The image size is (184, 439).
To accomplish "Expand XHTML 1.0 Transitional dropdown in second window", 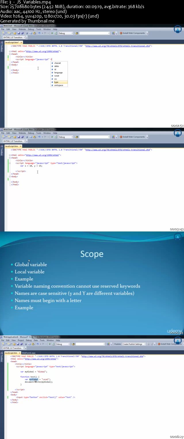I will click(14, 141).
